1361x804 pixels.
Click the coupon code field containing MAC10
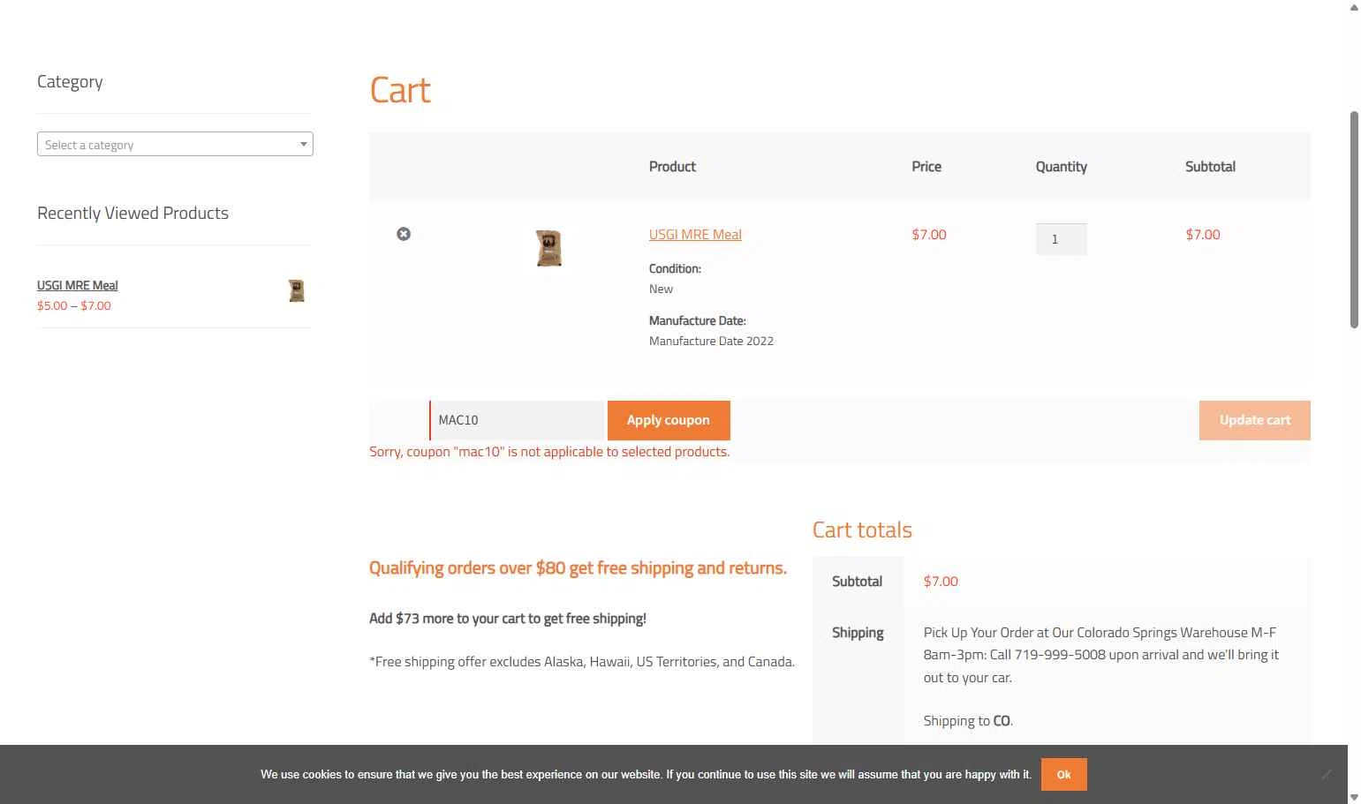pos(517,420)
